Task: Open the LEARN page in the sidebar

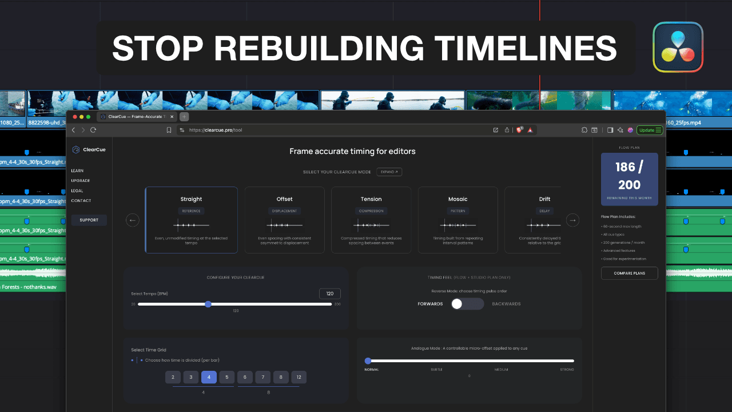Action: click(x=77, y=171)
